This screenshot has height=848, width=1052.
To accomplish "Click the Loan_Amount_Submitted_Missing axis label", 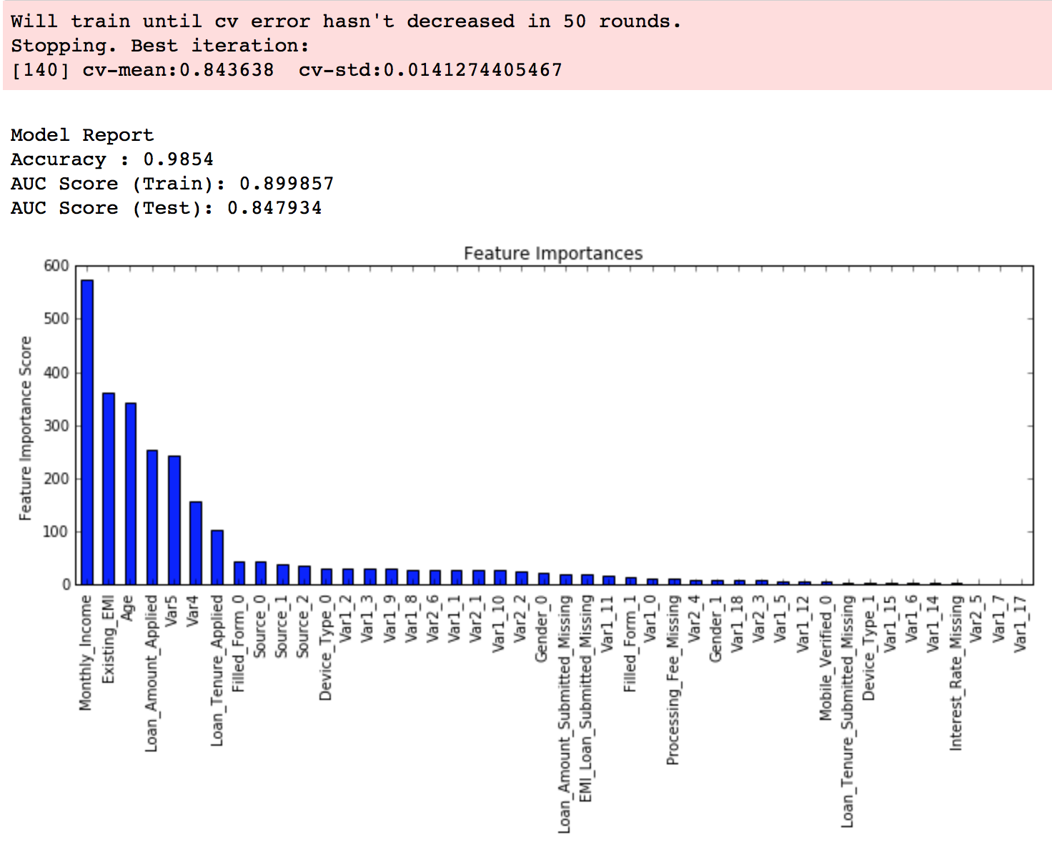I will pos(565,714).
